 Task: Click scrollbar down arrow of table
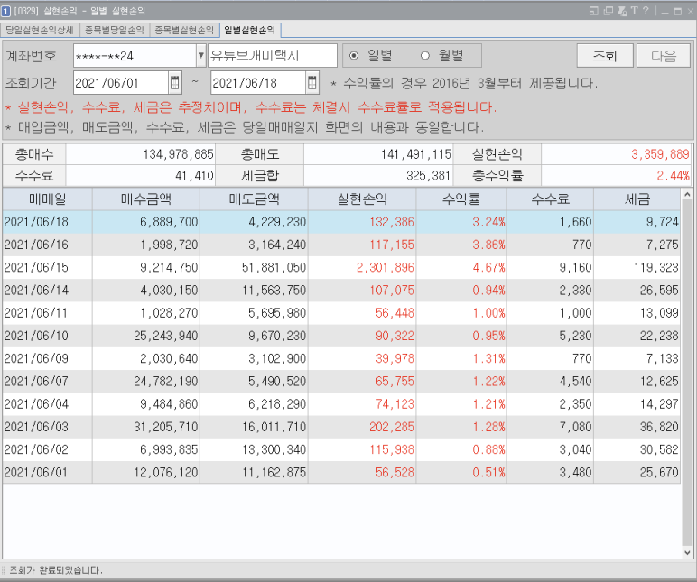pos(687,553)
